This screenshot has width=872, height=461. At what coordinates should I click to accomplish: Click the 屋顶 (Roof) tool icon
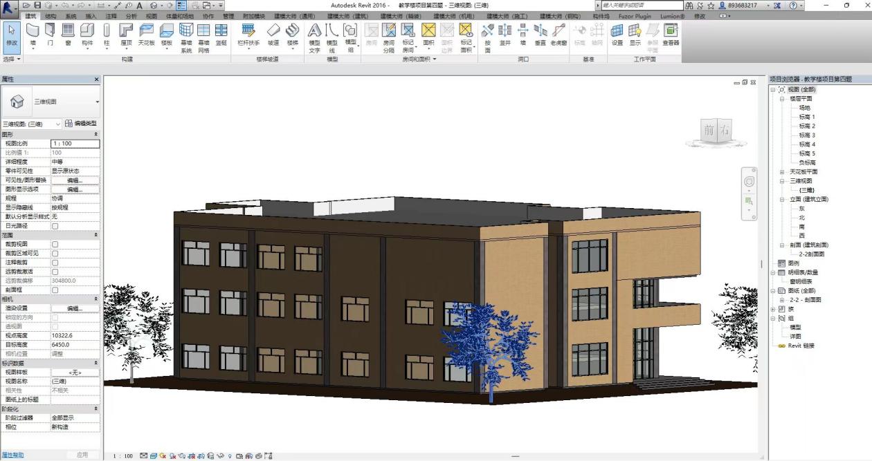pyautogui.click(x=126, y=34)
